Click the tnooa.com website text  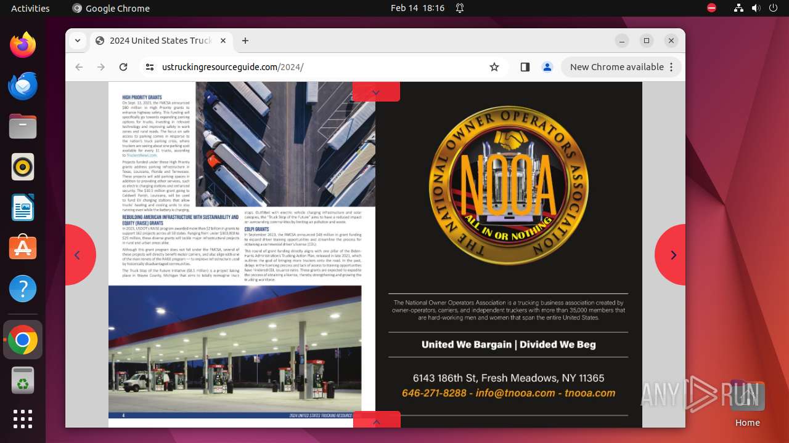pyautogui.click(x=590, y=393)
